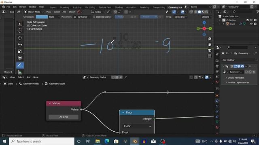Activate the Annotate tool
The height and width of the screenshot is (145, 259).
20,65
